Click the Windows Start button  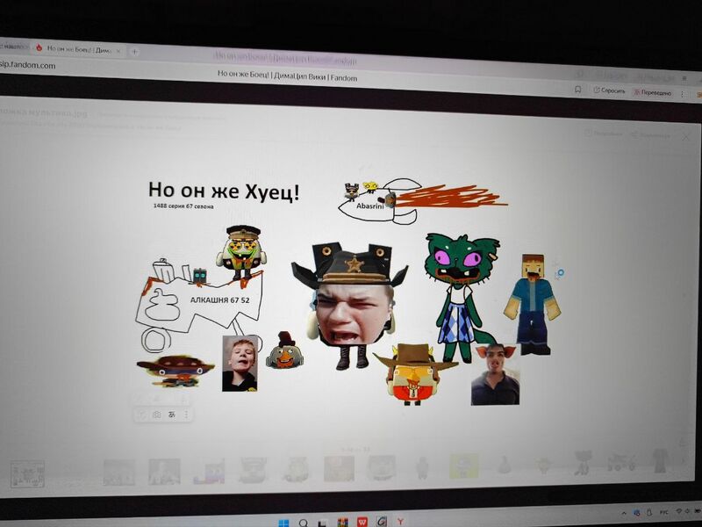click(283, 522)
